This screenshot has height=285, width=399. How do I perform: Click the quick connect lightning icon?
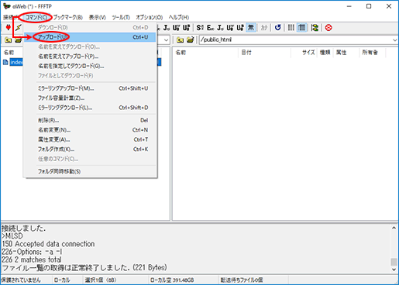(18, 27)
